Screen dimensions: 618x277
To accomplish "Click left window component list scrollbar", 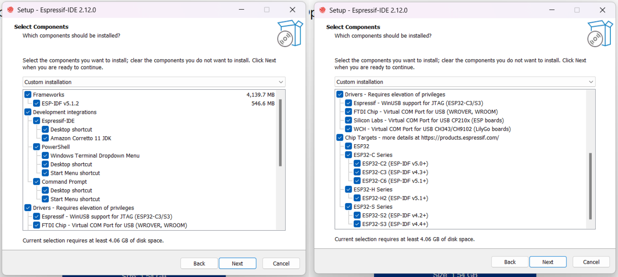I will tap(280, 133).
